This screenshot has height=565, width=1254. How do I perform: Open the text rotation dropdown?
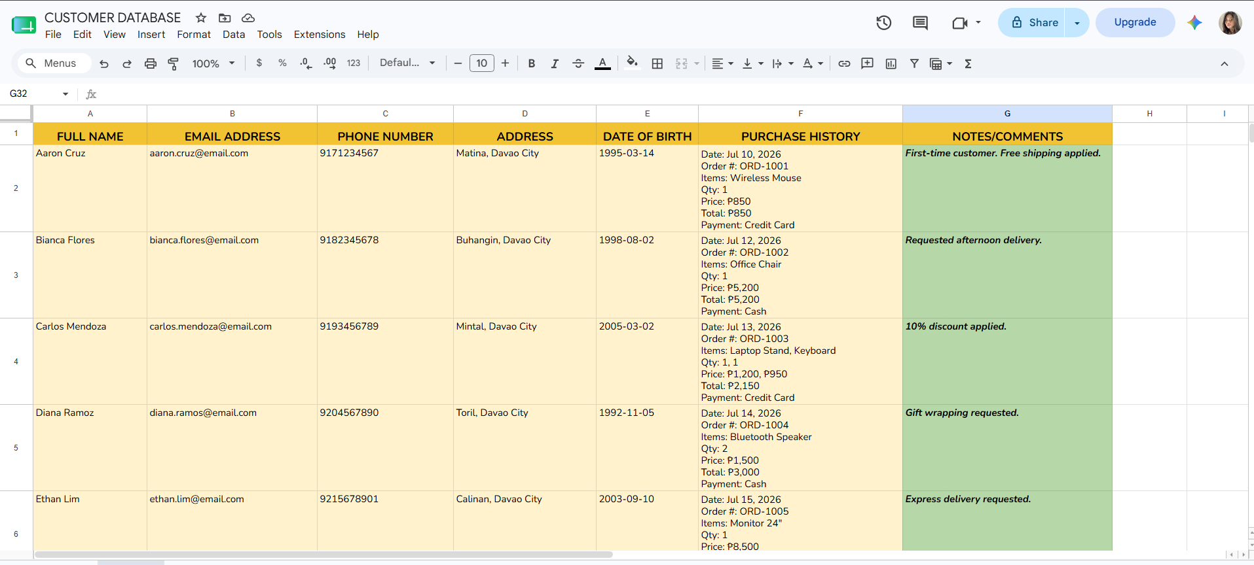coord(813,63)
